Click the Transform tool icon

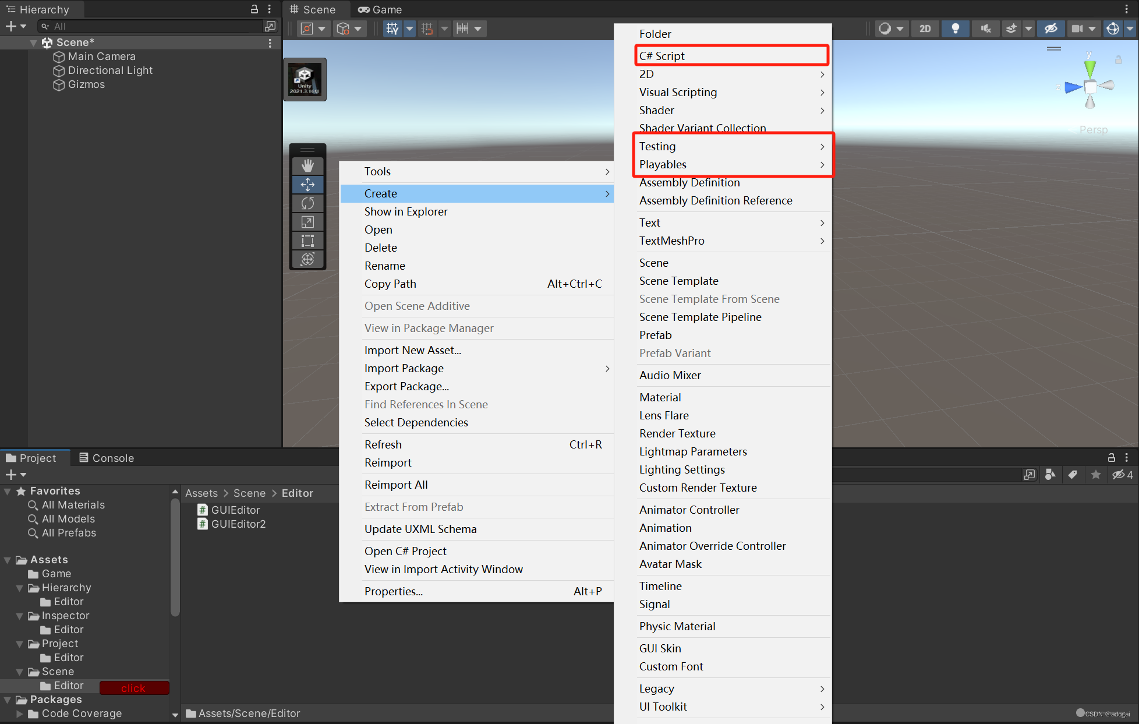(x=307, y=259)
